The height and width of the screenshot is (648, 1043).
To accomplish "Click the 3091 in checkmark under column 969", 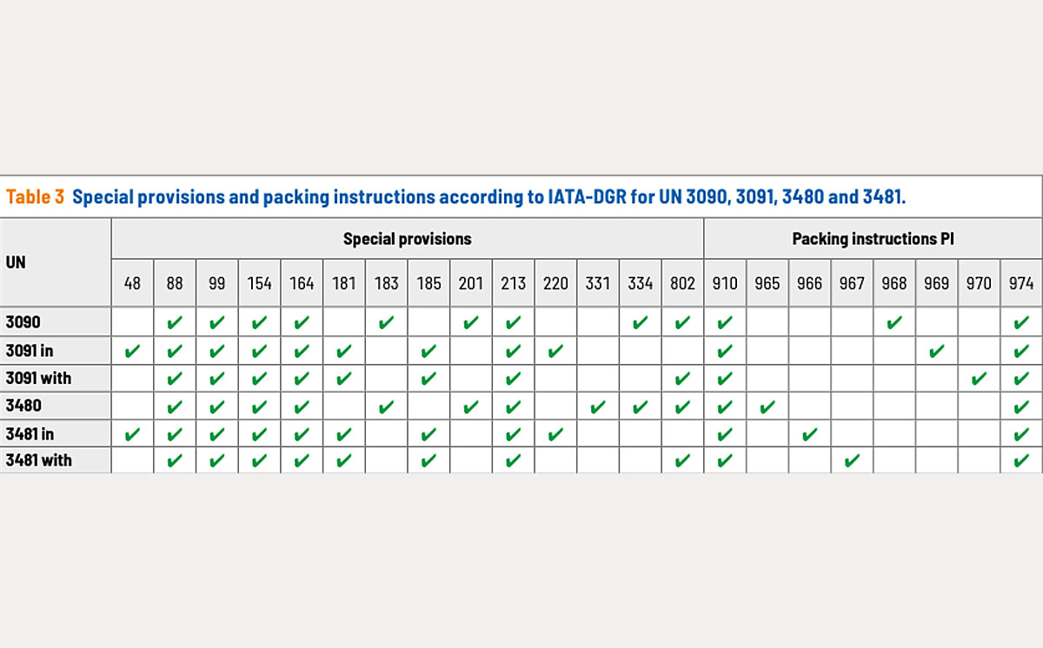I will [x=936, y=351].
